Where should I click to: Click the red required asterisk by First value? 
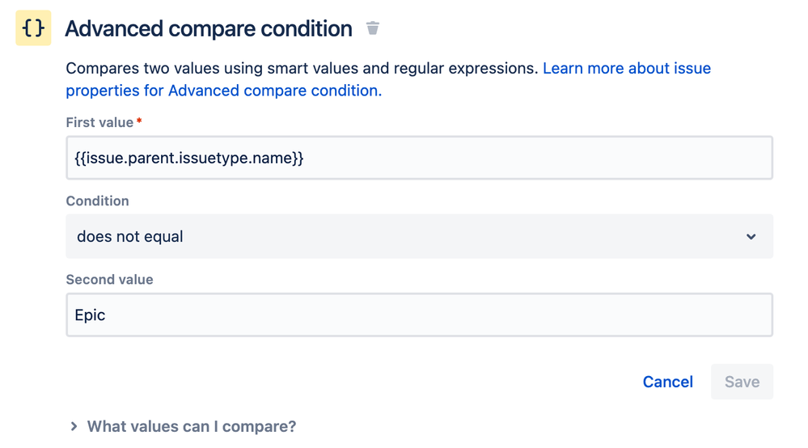coord(139,122)
